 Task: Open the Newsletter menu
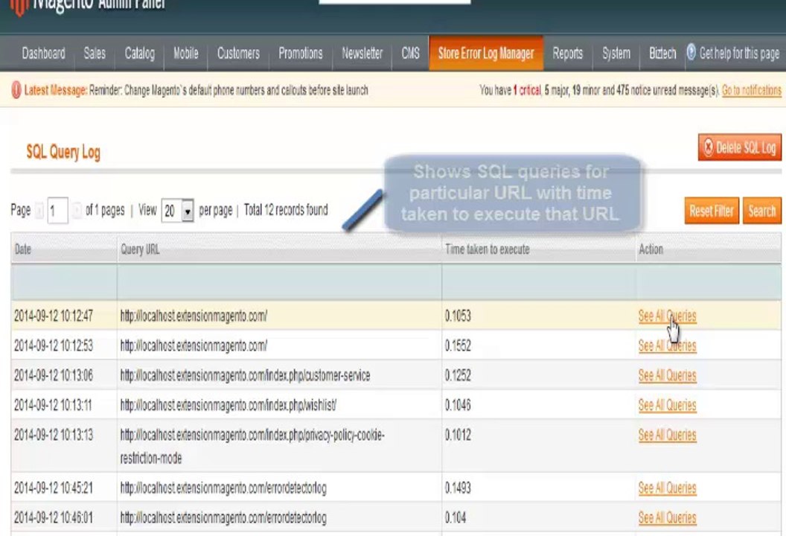point(362,53)
